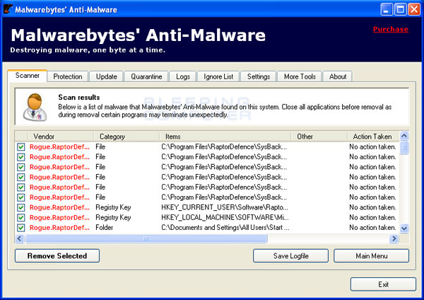Screen dimensions: 424x300
Task: Close the Malwarebytes' Anti-Malware window
Action: (414, 9)
